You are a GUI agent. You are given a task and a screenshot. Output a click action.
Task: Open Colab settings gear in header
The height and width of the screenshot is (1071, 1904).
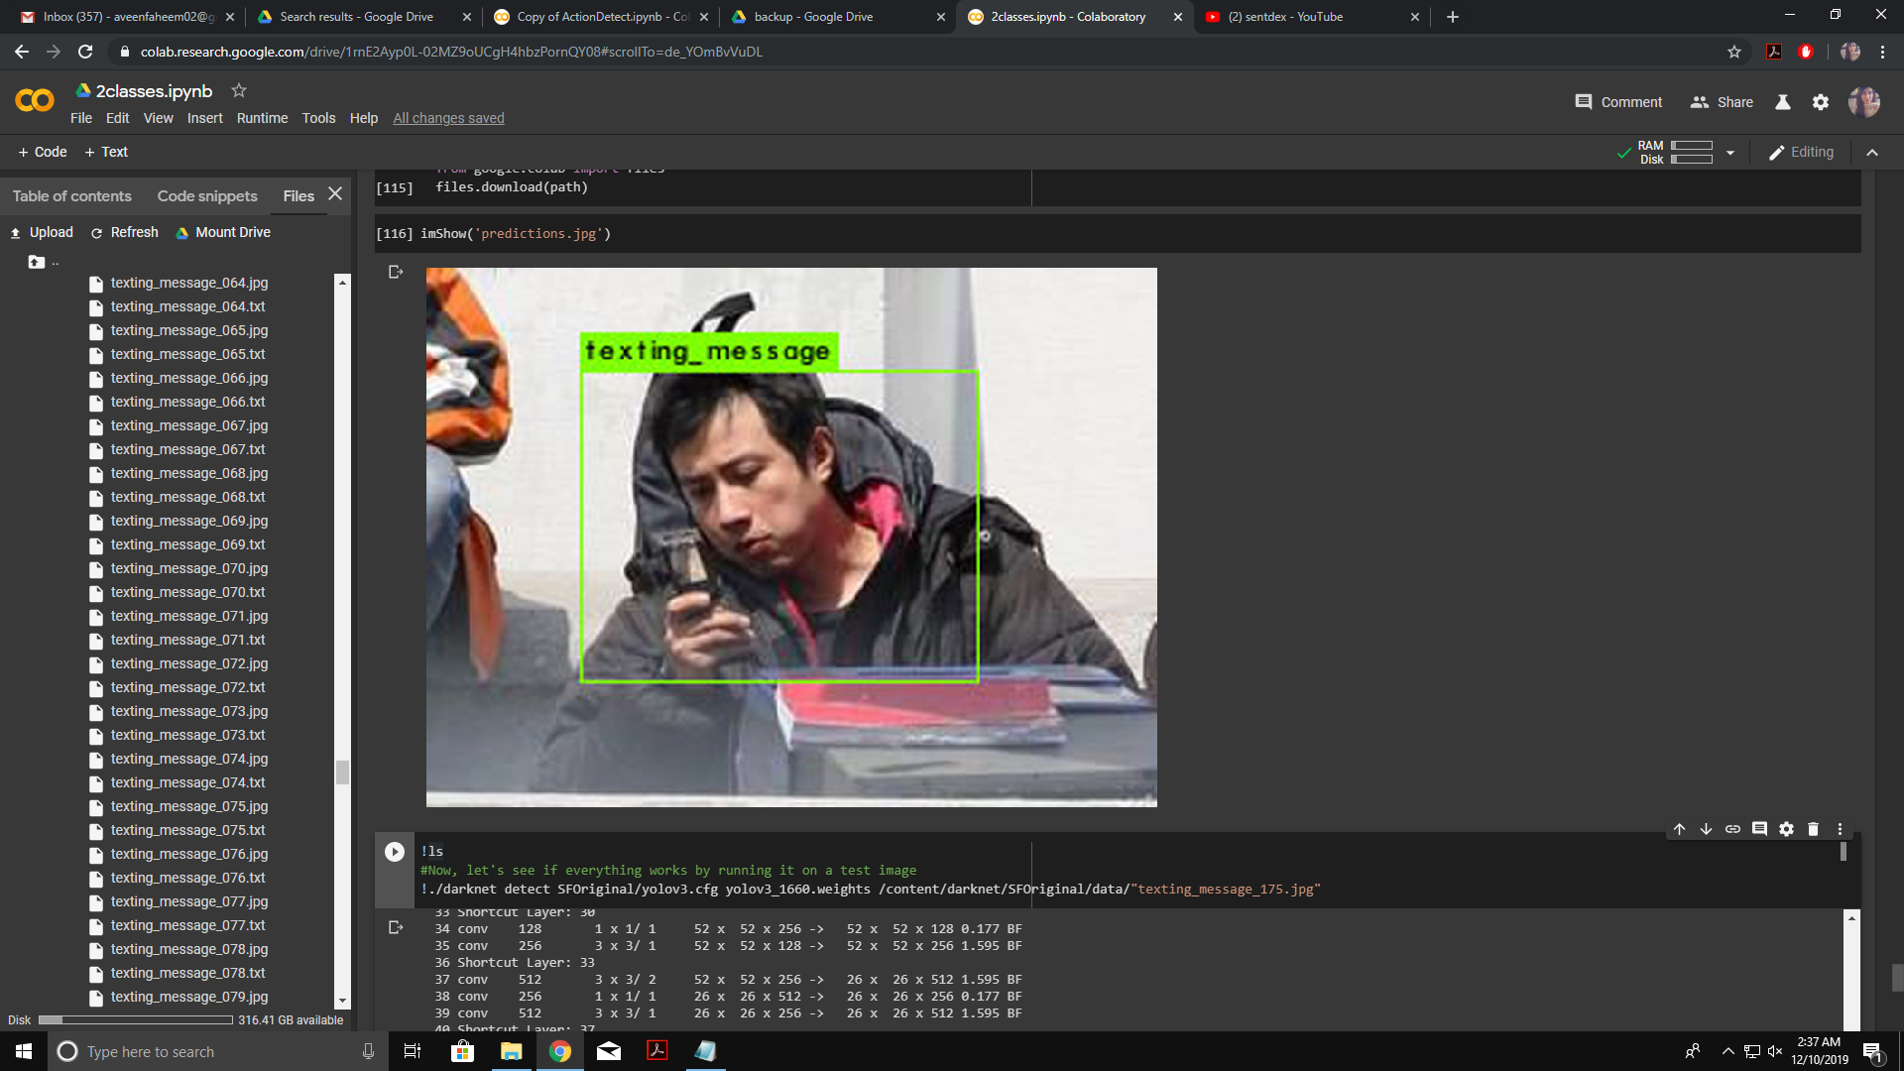(x=1821, y=102)
